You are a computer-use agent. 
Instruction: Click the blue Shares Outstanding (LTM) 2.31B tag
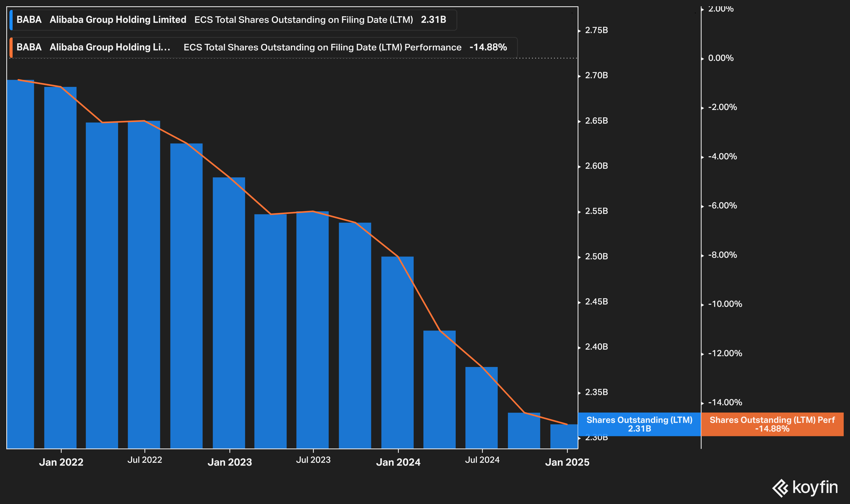tap(639, 424)
